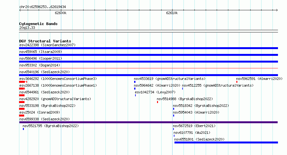Click blue mark under nsv5954043
Image resolution: width=287 pixels, height=155 pixels.
click(x=173, y=116)
